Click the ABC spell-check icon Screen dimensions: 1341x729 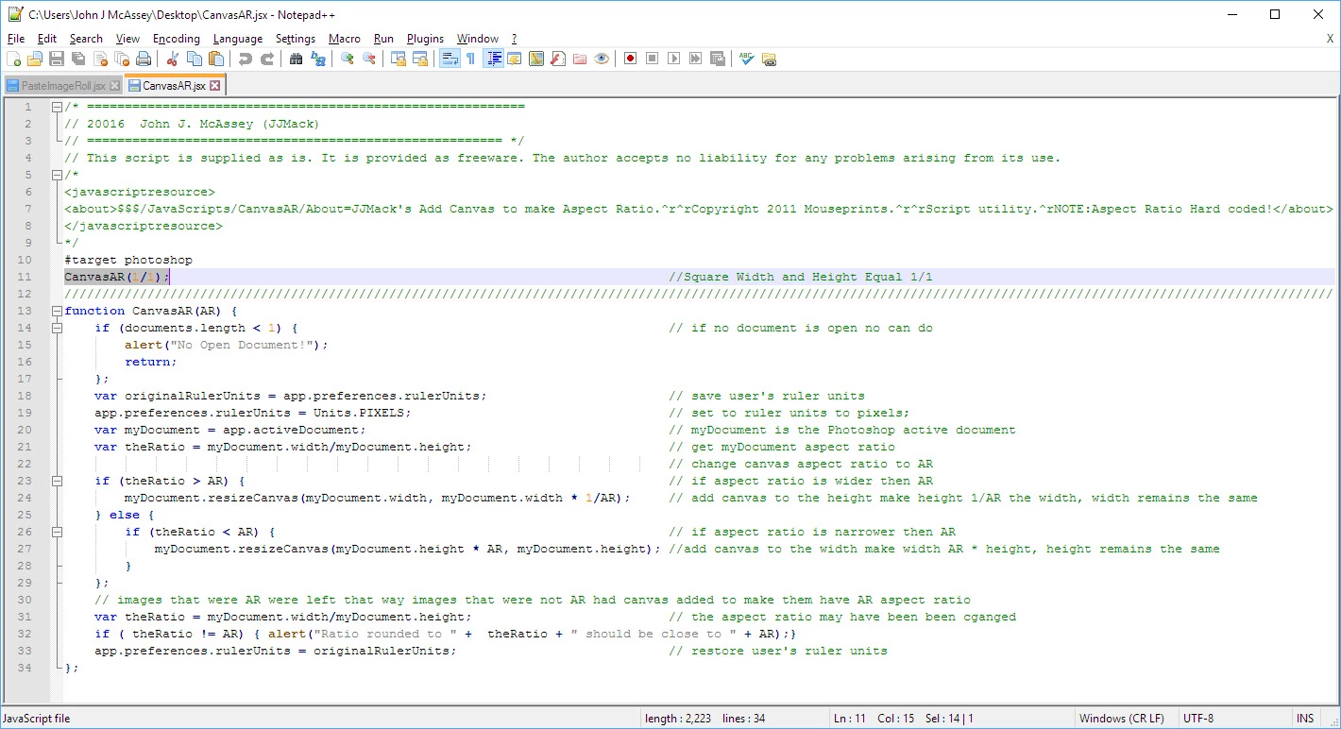747,59
